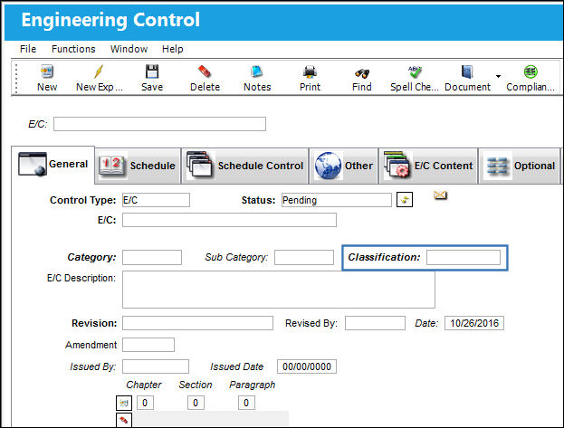Click the Category label
Screen dimensions: 564x428
pos(91,258)
